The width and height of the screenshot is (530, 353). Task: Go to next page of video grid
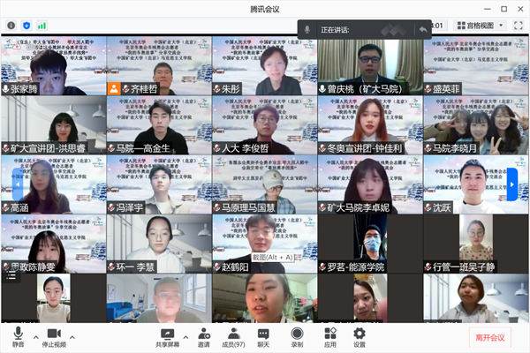point(511,184)
